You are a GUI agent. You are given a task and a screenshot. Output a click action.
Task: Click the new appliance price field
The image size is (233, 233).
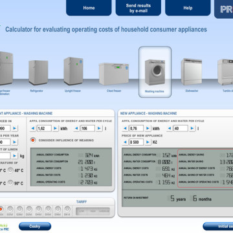[x=137, y=142]
